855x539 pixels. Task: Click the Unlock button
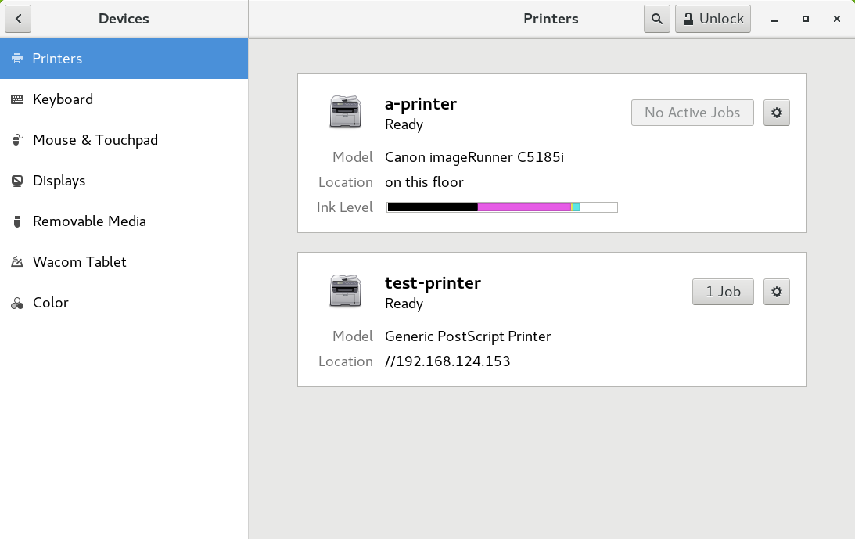(x=713, y=19)
